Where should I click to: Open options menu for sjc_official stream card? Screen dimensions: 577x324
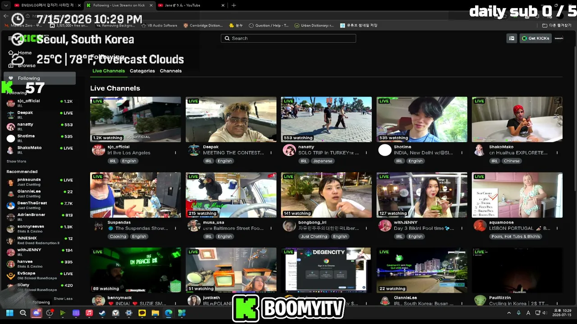(x=175, y=153)
